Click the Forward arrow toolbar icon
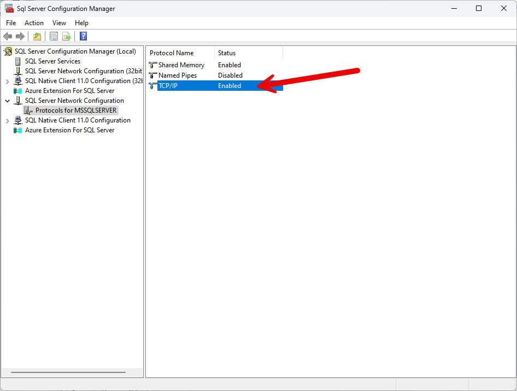Screen dimensions: 517x391 point(20,37)
